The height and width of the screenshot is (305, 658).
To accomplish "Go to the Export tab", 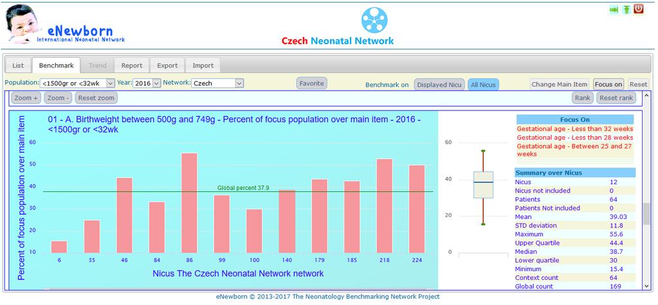I will (167, 65).
